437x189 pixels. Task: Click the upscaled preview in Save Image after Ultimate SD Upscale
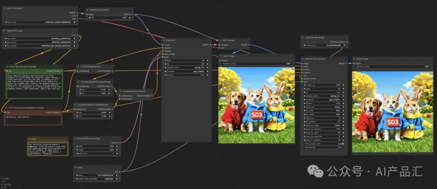(392, 112)
